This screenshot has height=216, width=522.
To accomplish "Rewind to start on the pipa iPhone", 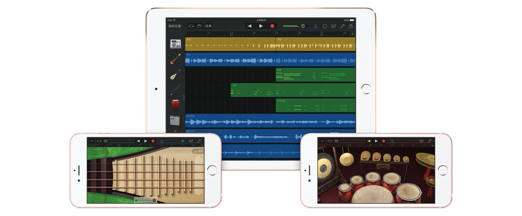I will click(138, 141).
